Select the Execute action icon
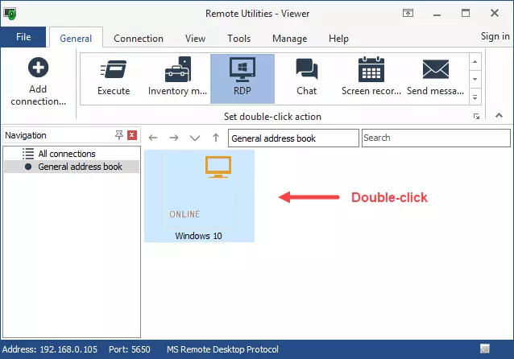514x359 pixels. coord(114,70)
